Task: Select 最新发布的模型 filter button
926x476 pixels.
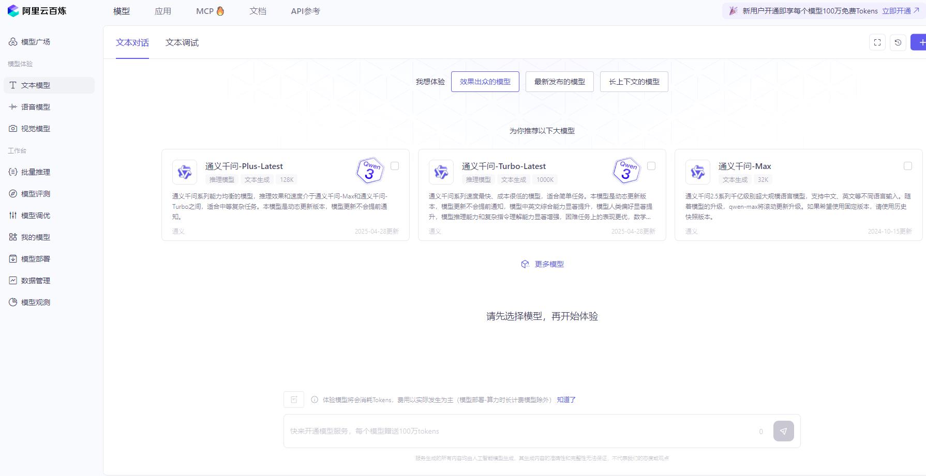Action: tap(560, 82)
